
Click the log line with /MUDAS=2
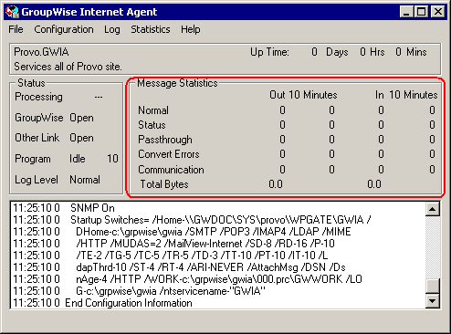173,244
